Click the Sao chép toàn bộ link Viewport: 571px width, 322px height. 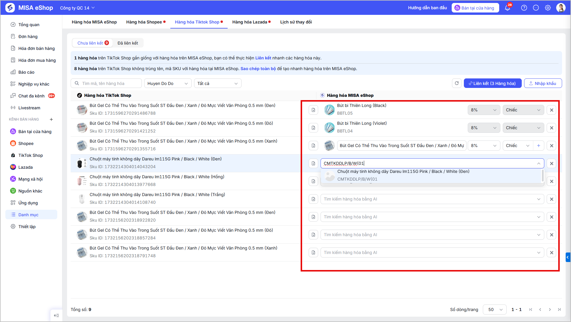coord(258,69)
